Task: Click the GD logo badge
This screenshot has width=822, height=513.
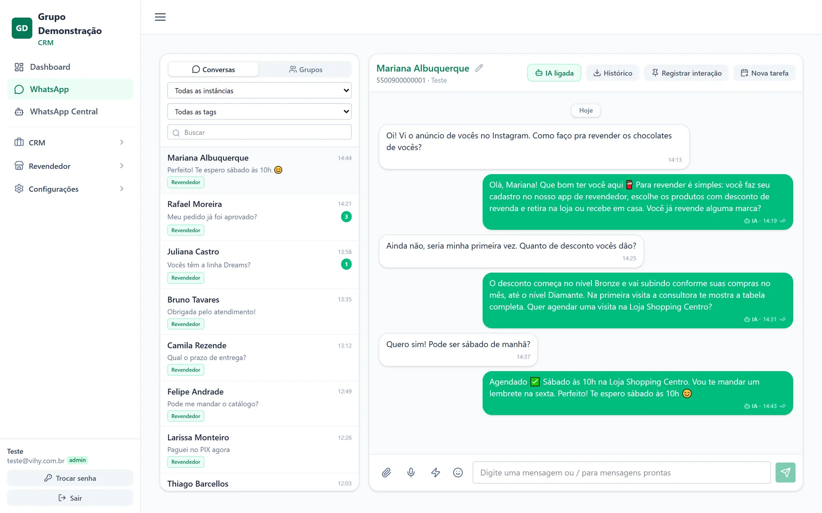Action: pyautogui.click(x=22, y=28)
